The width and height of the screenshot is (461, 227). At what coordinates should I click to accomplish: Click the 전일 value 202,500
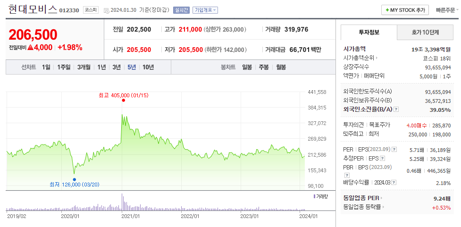pyautogui.click(x=139, y=29)
